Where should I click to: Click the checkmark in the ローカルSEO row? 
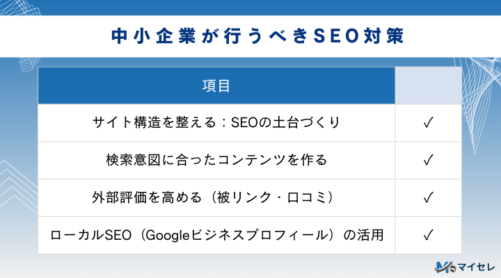coord(429,235)
